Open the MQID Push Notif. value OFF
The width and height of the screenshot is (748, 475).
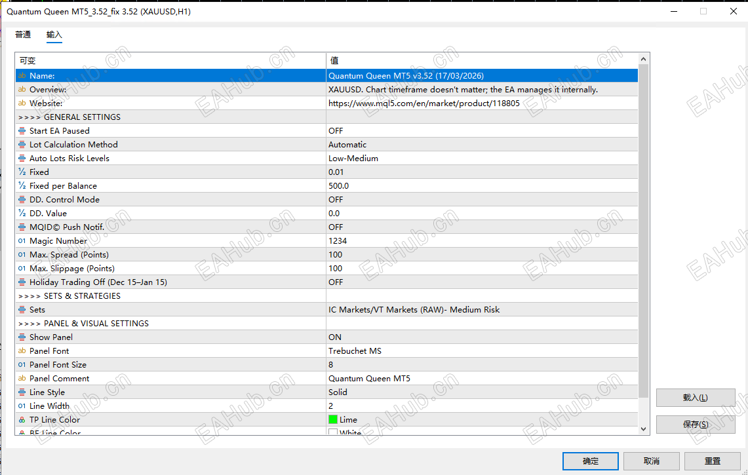[x=482, y=227]
